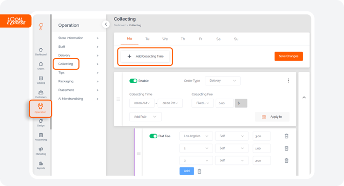
Task: Click Add Collecting Time button
Action: point(145,57)
